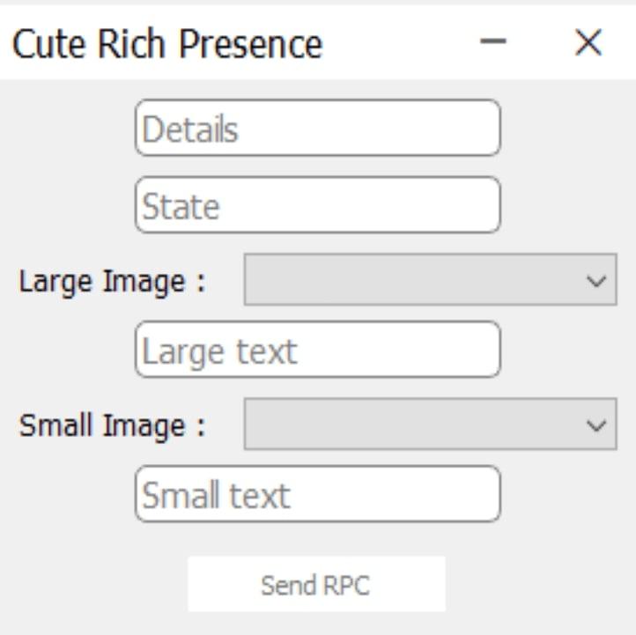Click the "Small Image :" label
This screenshot has height=635, width=636.
[112, 426]
